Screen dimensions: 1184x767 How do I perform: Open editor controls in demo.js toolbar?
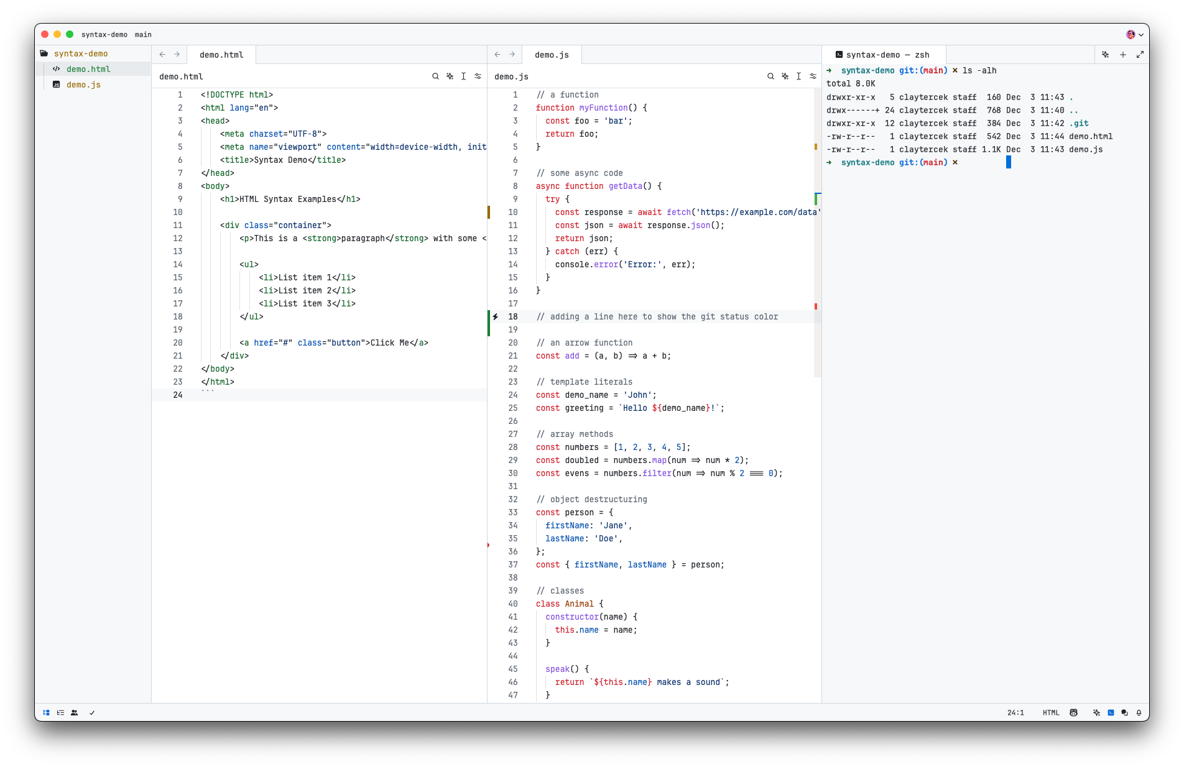[813, 76]
